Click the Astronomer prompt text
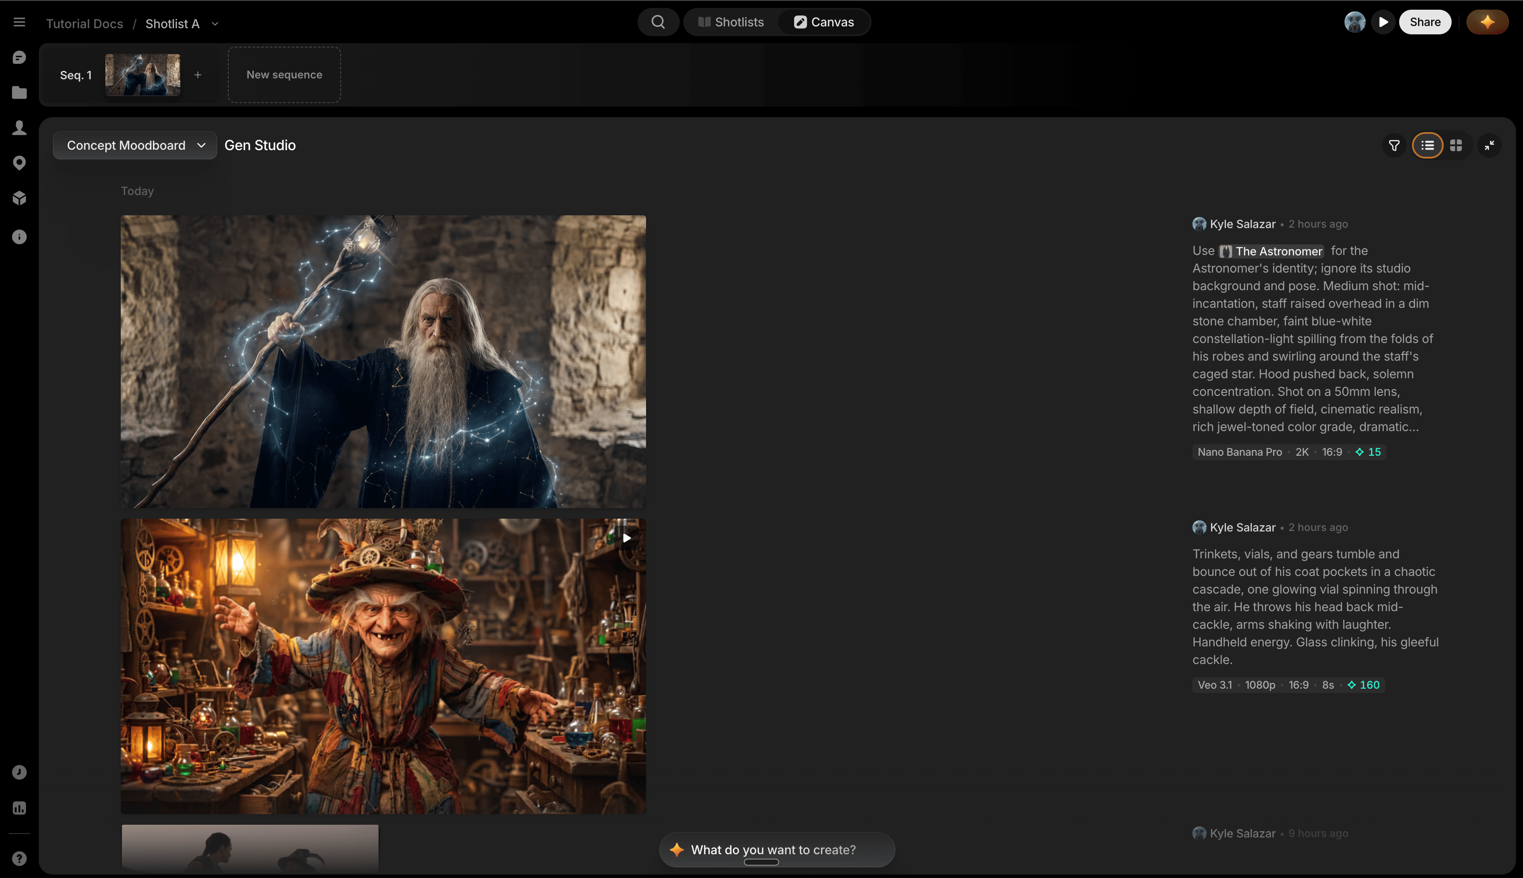The height and width of the screenshot is (878, 1523). [x=1313, y=339]
